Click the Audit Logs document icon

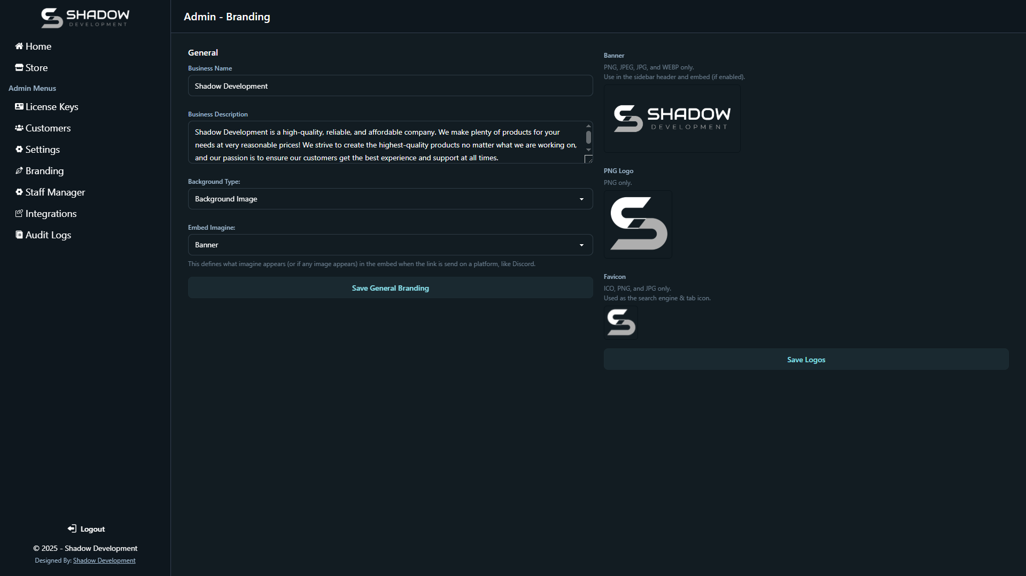click(x=19, y=235)
